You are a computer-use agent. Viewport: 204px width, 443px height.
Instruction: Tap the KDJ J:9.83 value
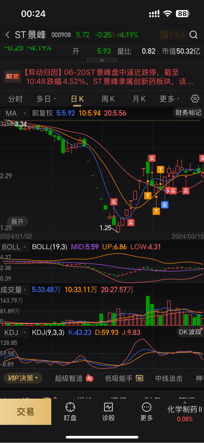point(131,332)
